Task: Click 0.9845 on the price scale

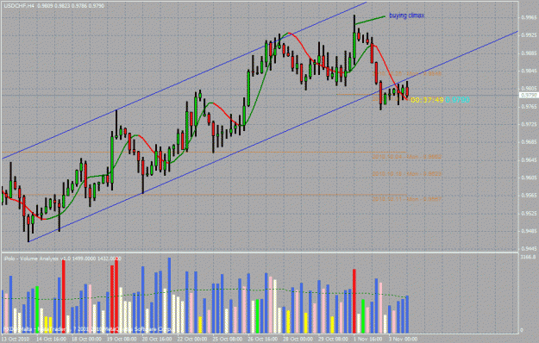Action: [529, 71]
